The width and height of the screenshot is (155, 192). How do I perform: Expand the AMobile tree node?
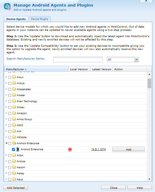click(6, 137)
